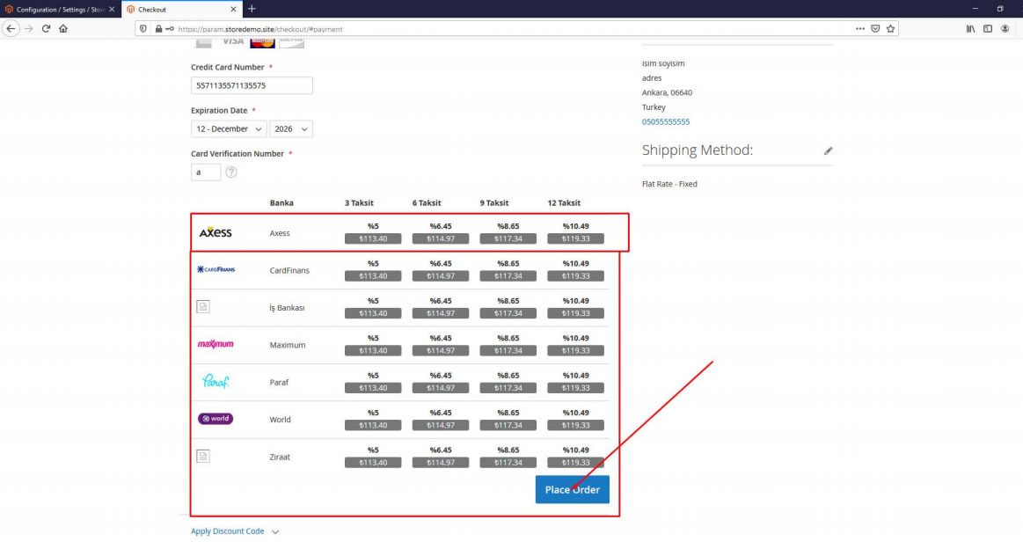The image size is (1023, 542).
Task: Show site security info via the padlock
Action: (158, 29)
